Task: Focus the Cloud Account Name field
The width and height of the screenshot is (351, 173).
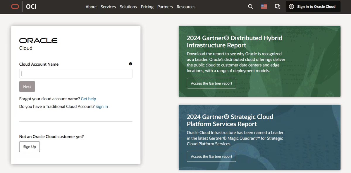Action: coord(76,74)
